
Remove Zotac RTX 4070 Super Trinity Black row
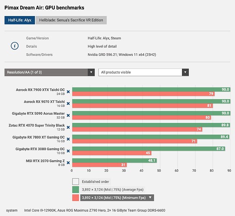(68, 127)
